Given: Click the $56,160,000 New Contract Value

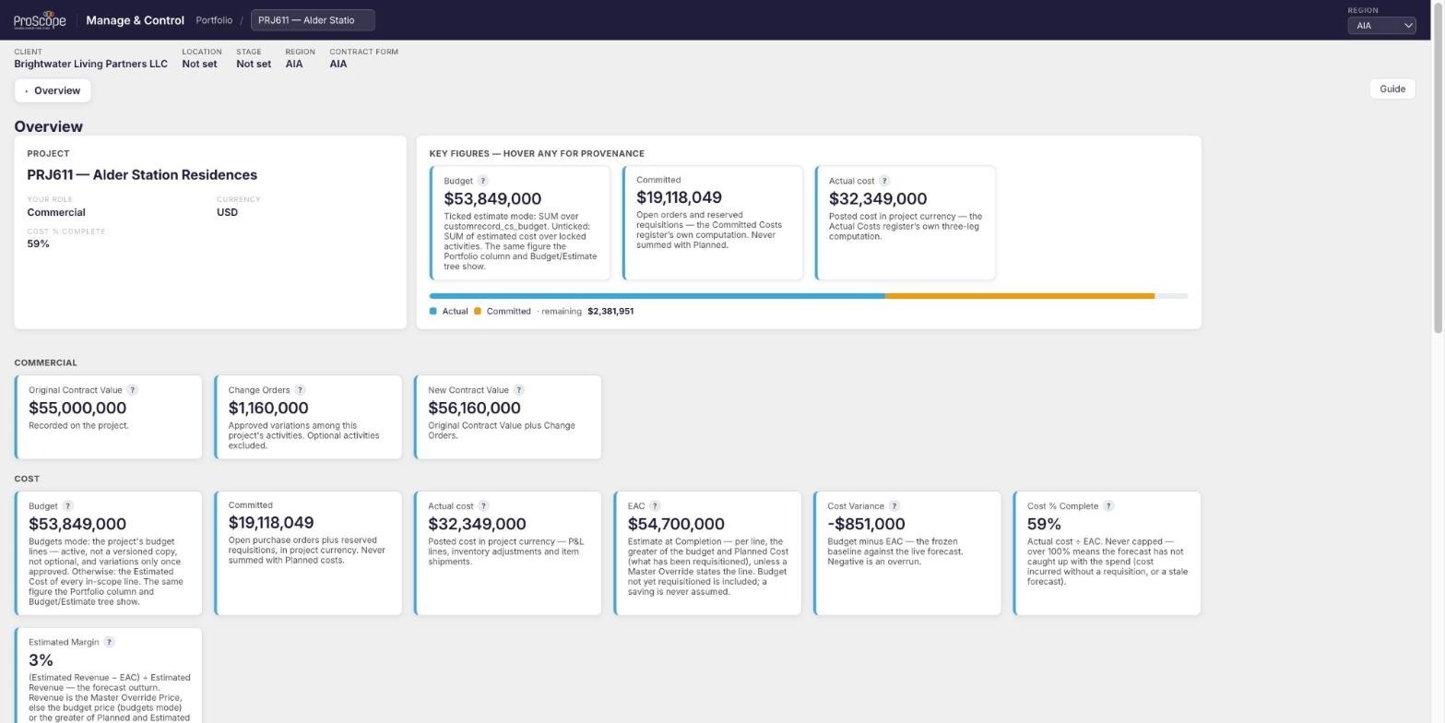Looking at the screenshot, I should (474, 409).
